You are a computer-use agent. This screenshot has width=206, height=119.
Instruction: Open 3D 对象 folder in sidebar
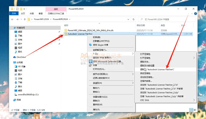(x=20, y=67)
